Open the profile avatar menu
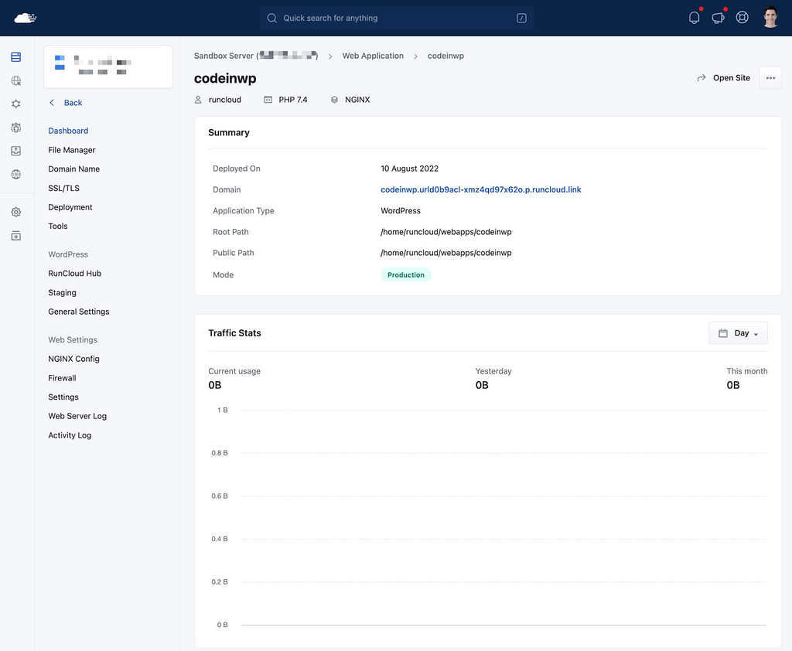 (770, 16)
